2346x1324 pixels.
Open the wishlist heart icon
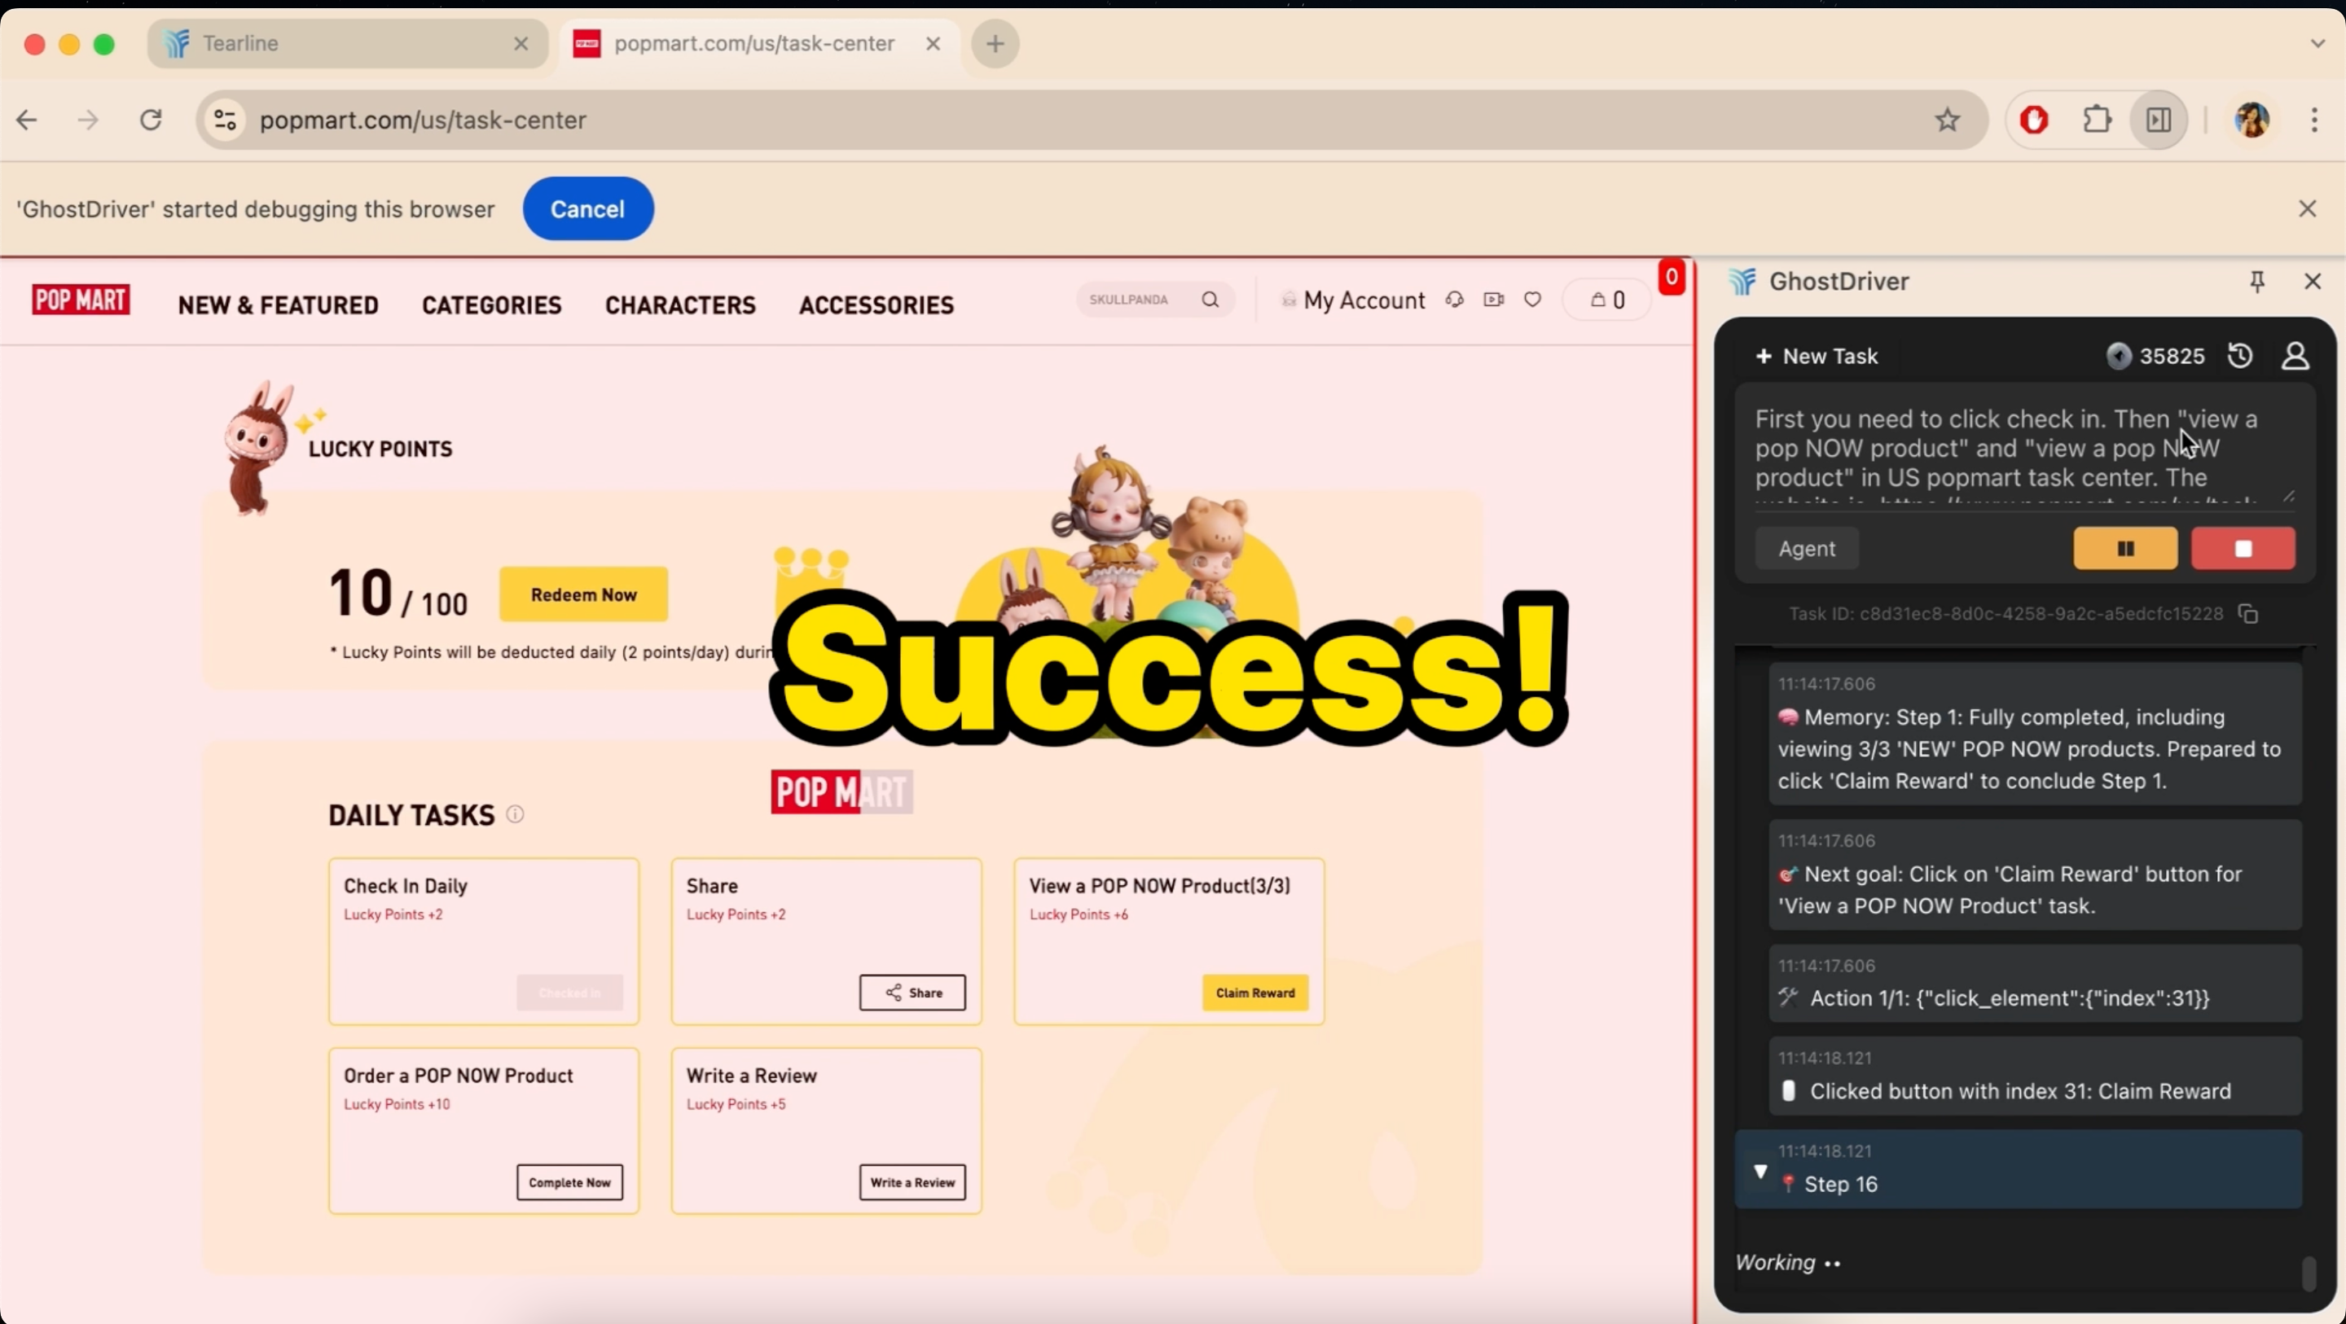[1533, 299]
